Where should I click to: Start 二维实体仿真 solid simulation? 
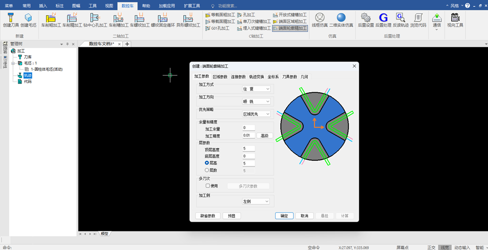coord(341,18)
